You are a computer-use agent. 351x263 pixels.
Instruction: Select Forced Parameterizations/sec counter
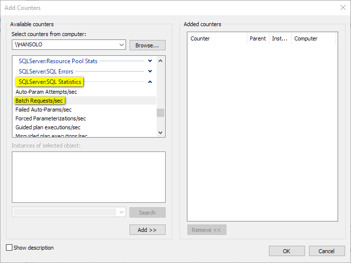pos(50,118)
